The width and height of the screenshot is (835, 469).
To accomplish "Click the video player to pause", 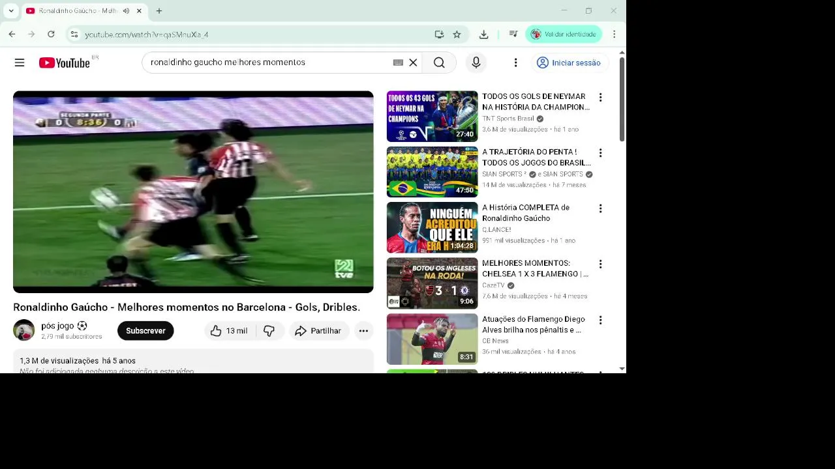I will [x=193, y=192].
